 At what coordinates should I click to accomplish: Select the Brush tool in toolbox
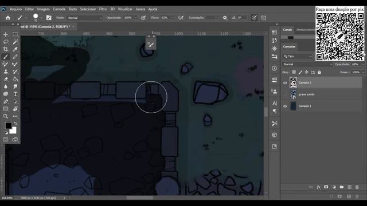[x=6, y=57]
